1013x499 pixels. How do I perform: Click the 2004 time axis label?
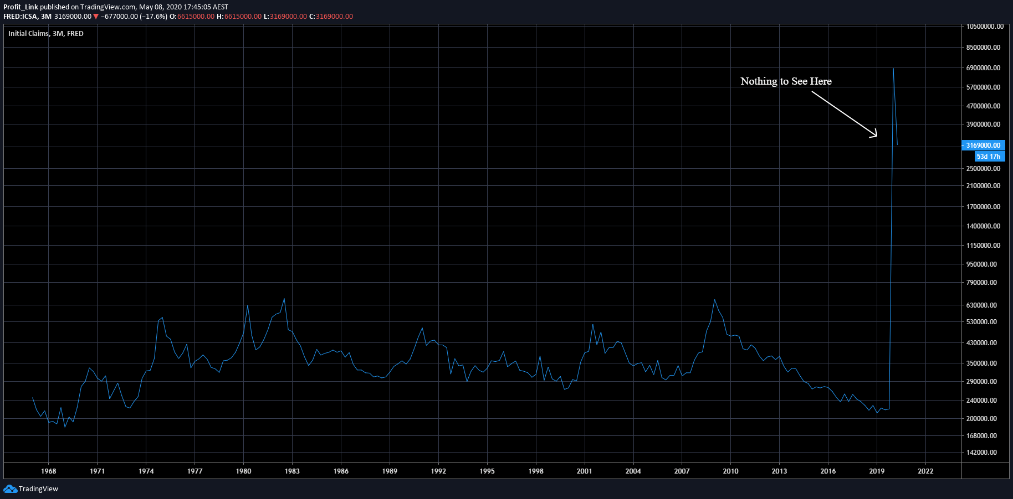pos(633,471)
